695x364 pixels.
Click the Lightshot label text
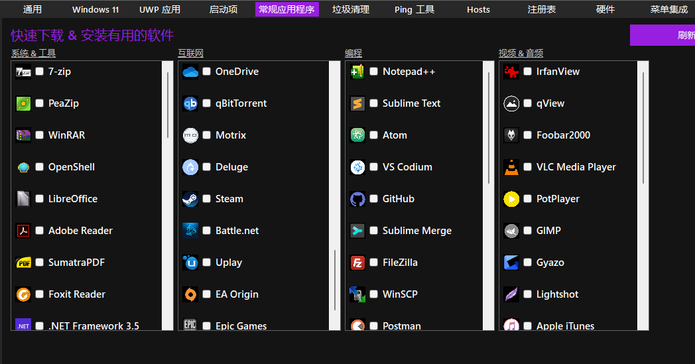[x=557, y=294]
